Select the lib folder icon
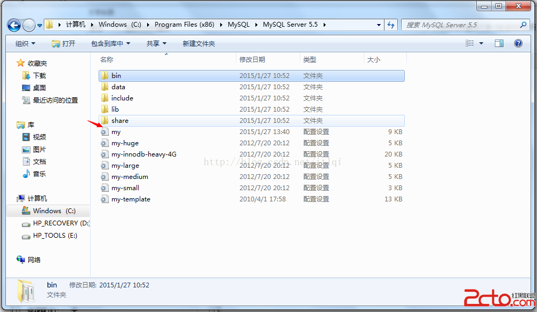Screen dimensions: 537x312 (105, 109)
